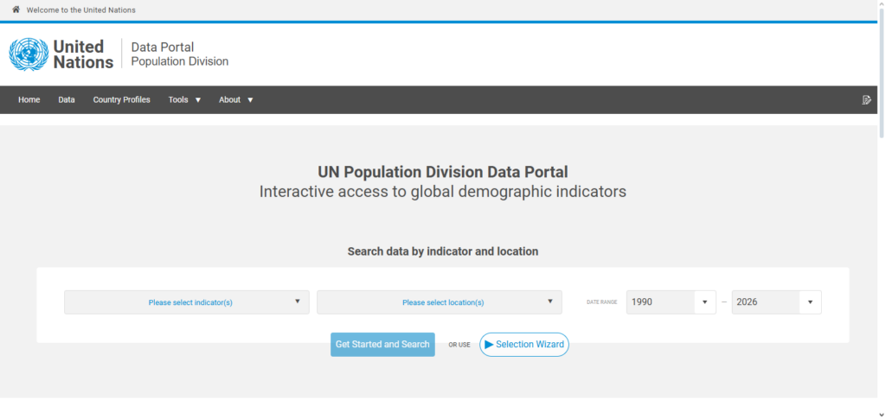Click the 'OR USE' text
This screenshot has width=886, height=419.
point(459,345)
